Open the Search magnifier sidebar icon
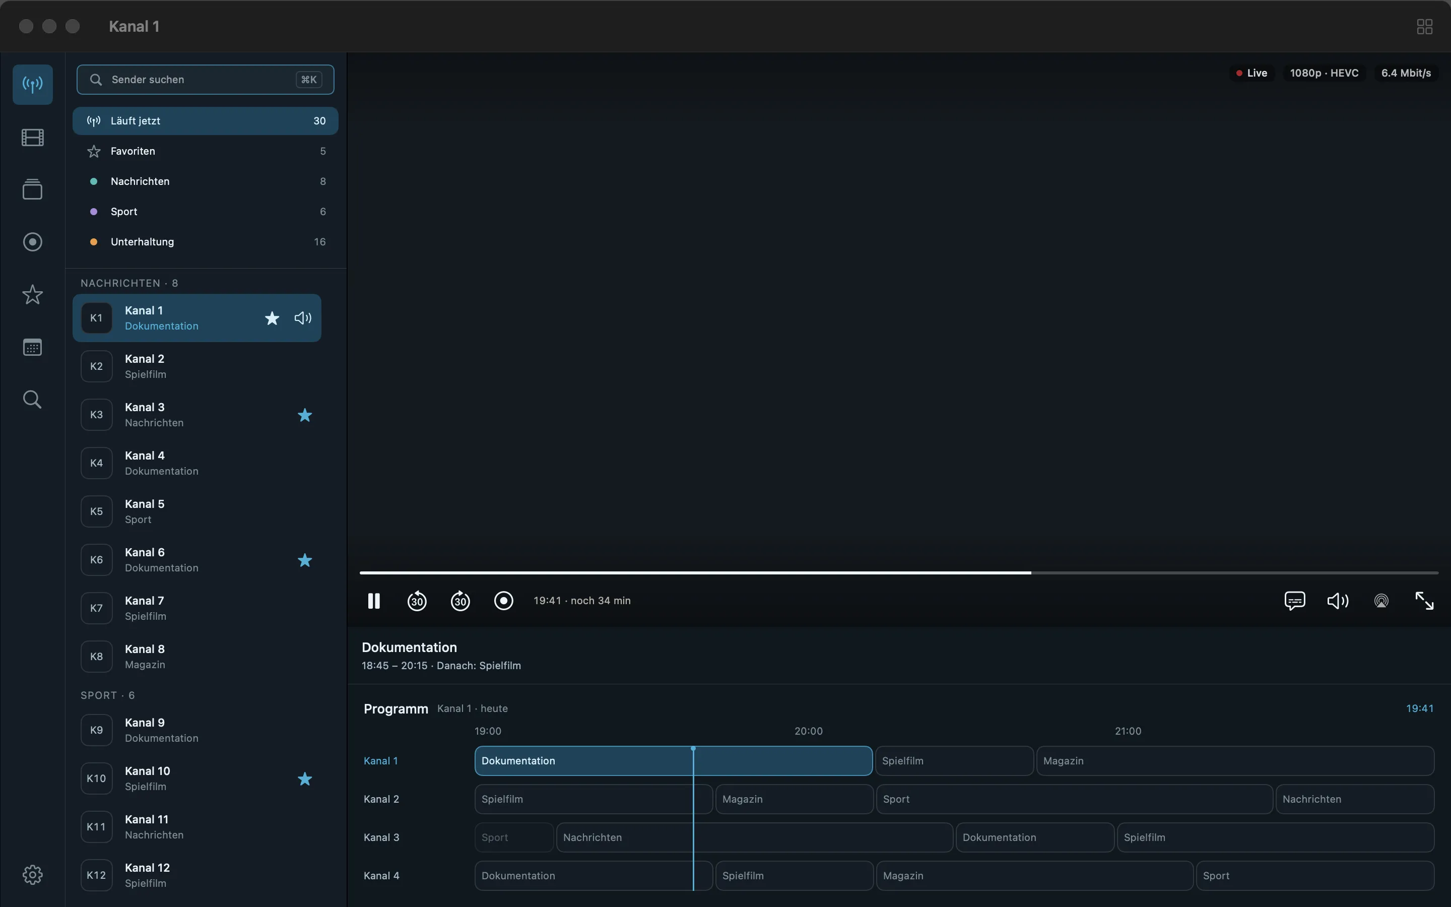This screenshot has height=907, width=1451. click(32, 400)
